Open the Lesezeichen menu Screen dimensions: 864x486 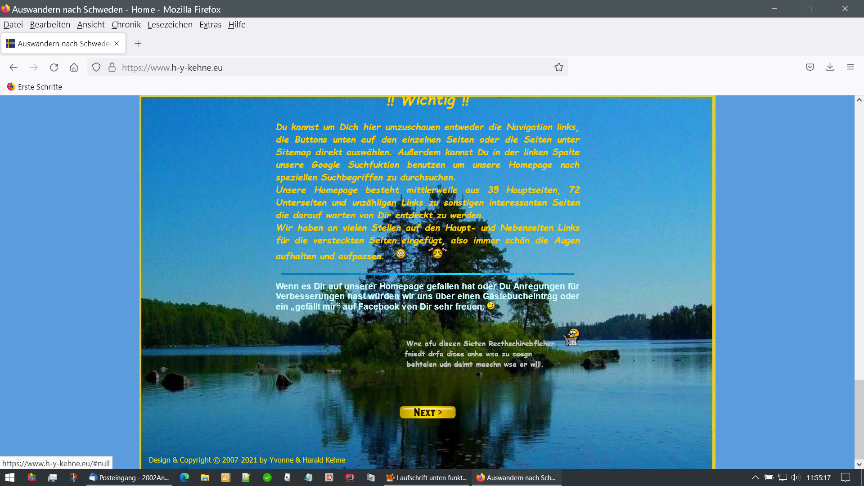point(170,25)
